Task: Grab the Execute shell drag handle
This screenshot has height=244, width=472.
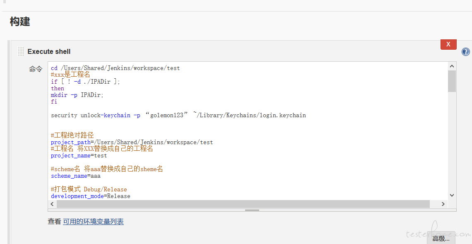Action: pos(21,51)
